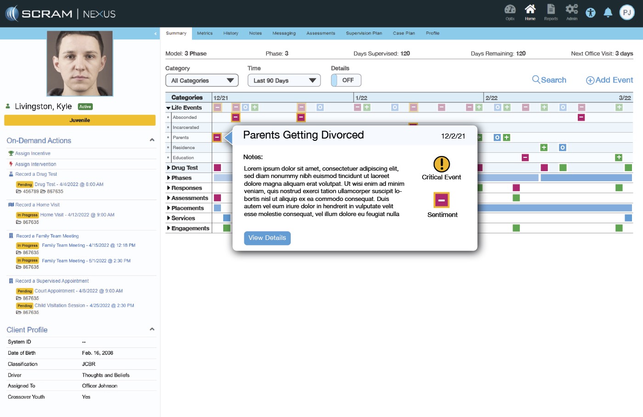The height and width of the screenshot is (417, 643).
Task: Collapse the On-Demand Actions section
Action: point(152,140)
